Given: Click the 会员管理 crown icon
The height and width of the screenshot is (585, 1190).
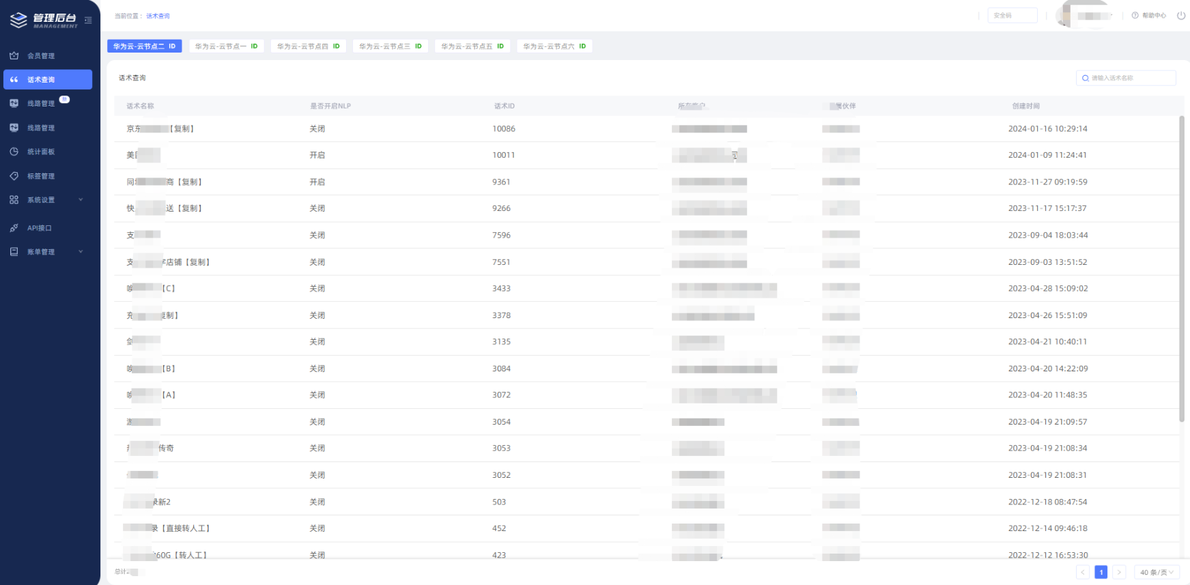Looking at the screenshot, I should point(14,56).
